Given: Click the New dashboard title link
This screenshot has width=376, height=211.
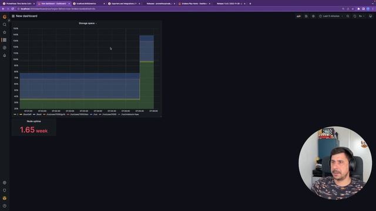Looking at the screenshot, I should click(26, 16).
